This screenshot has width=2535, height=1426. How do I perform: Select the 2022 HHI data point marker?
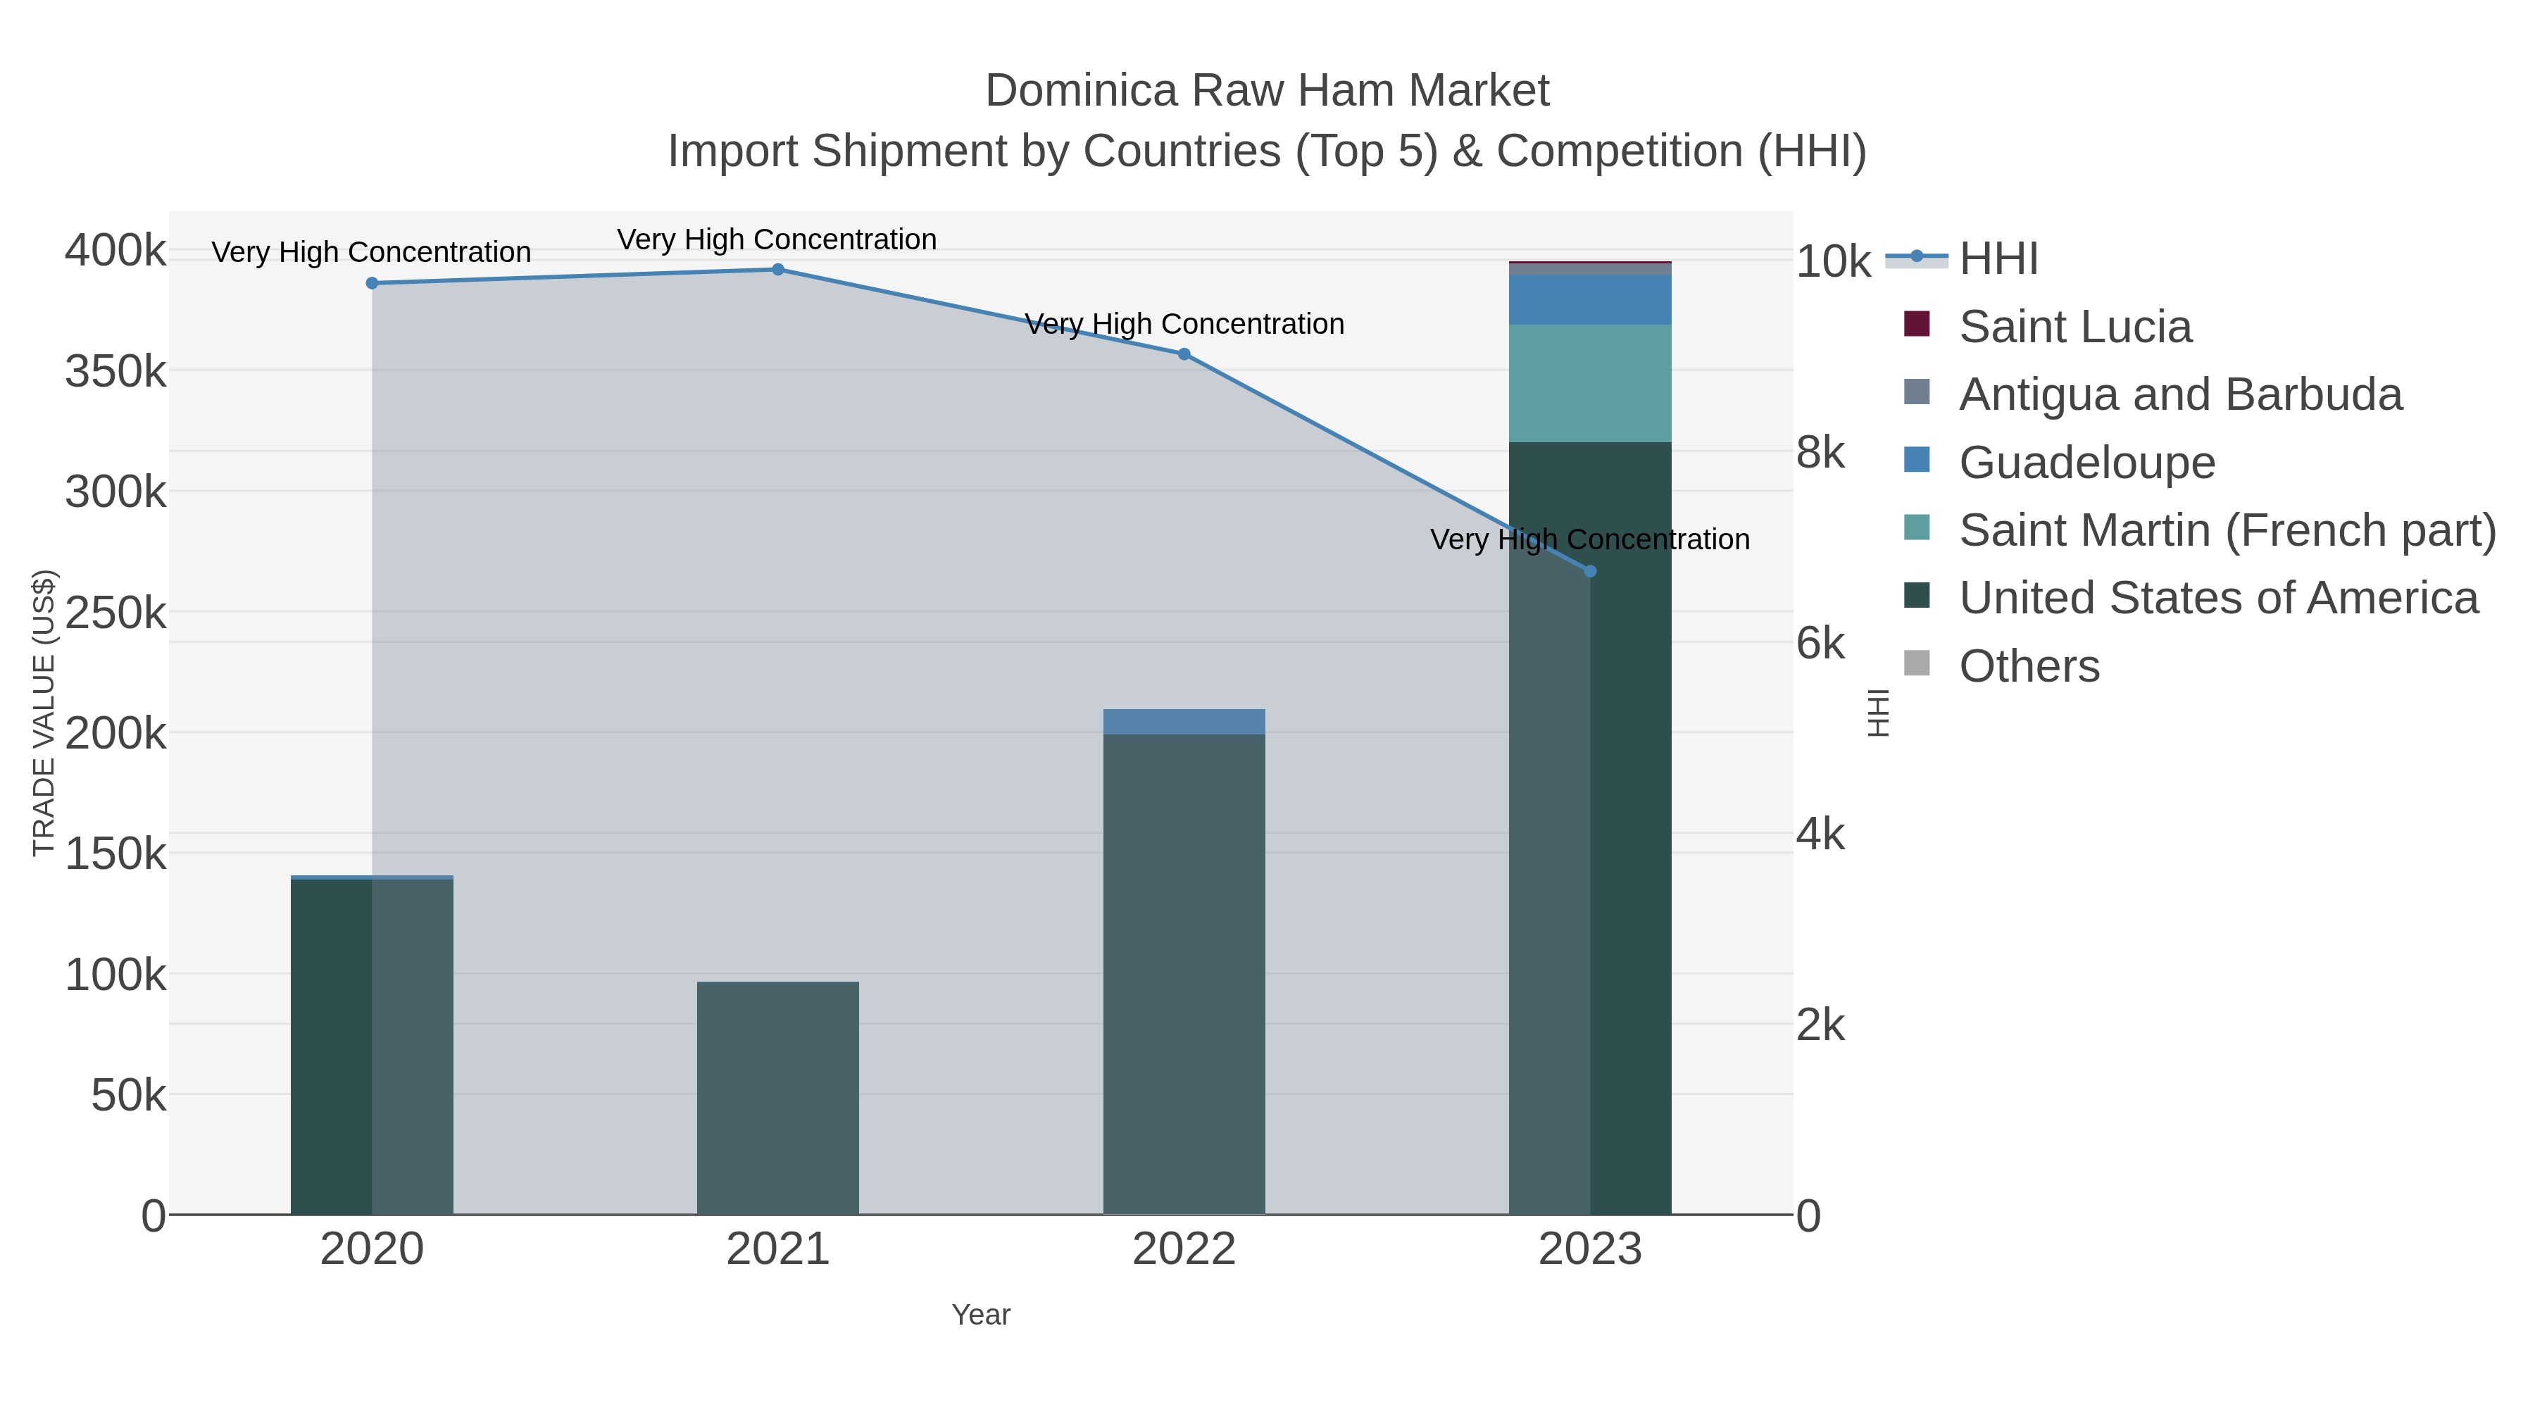coord(1184,354)
